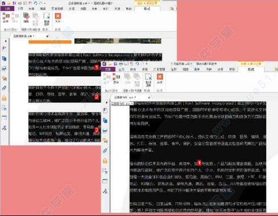Switch to 编辑 tab in back window
The image size is (278, 216).
pos(43,9)
